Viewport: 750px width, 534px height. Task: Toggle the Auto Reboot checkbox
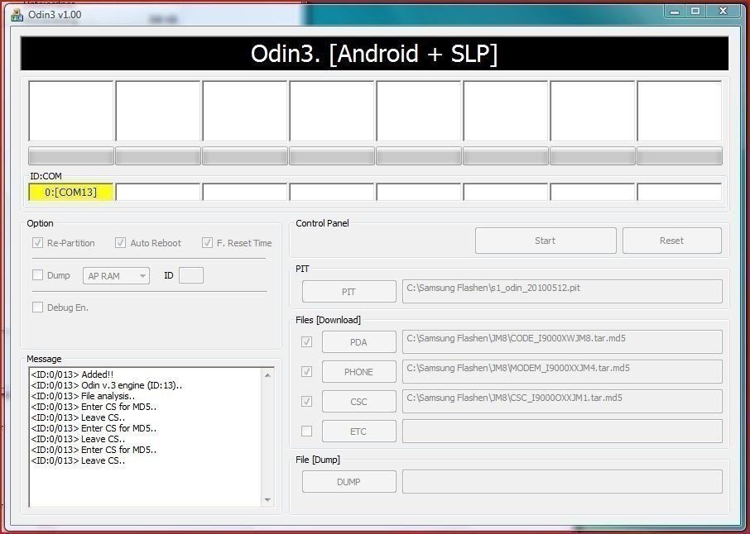coord(121,243)
